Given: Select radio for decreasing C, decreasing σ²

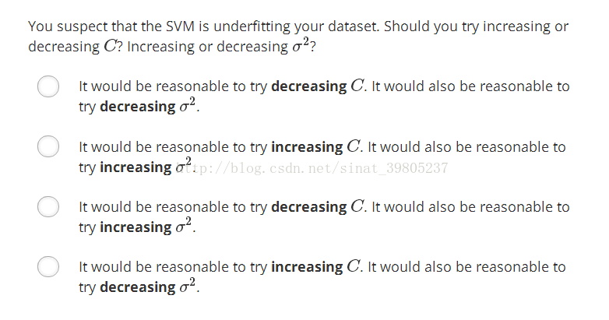Looking at the screenshot, I should (x=48, y=86).
